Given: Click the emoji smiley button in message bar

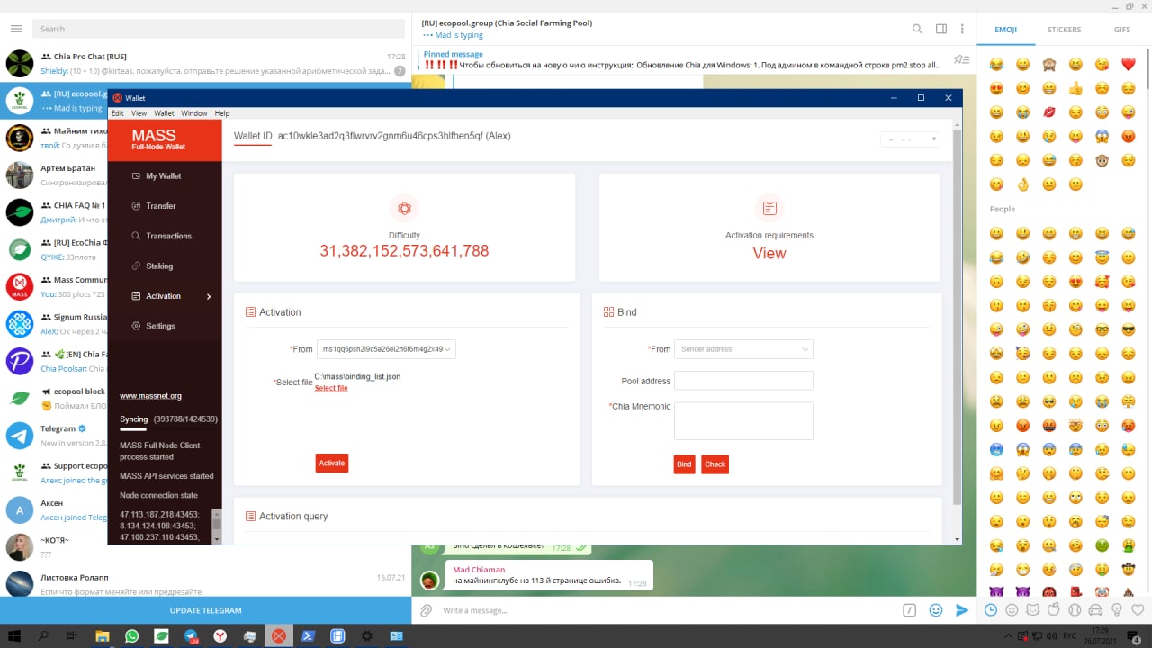Looking at the screenshot, I should 936,610.
